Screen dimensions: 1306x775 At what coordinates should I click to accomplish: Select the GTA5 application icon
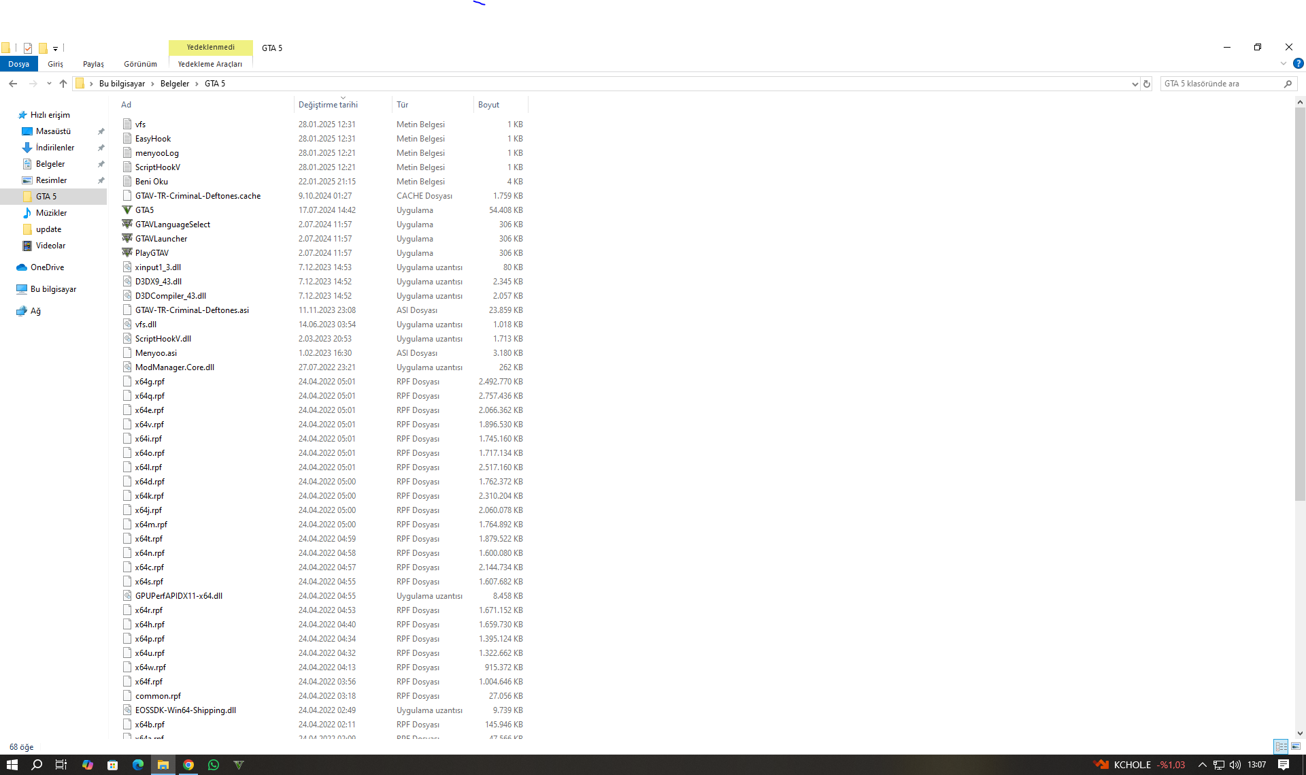tap(127, 210)
